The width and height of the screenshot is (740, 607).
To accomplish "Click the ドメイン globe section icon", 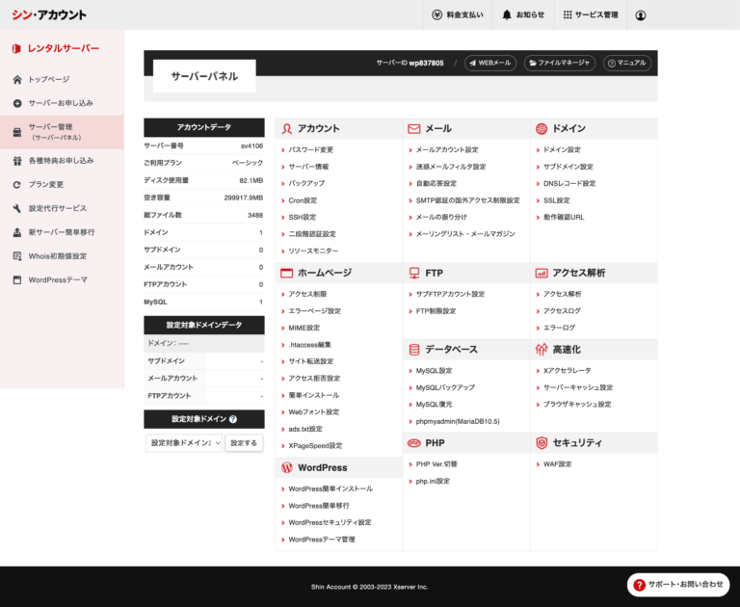I will (x=542, y=128).
